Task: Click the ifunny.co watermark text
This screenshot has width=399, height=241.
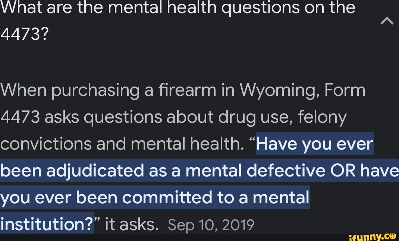Action: 367,237
